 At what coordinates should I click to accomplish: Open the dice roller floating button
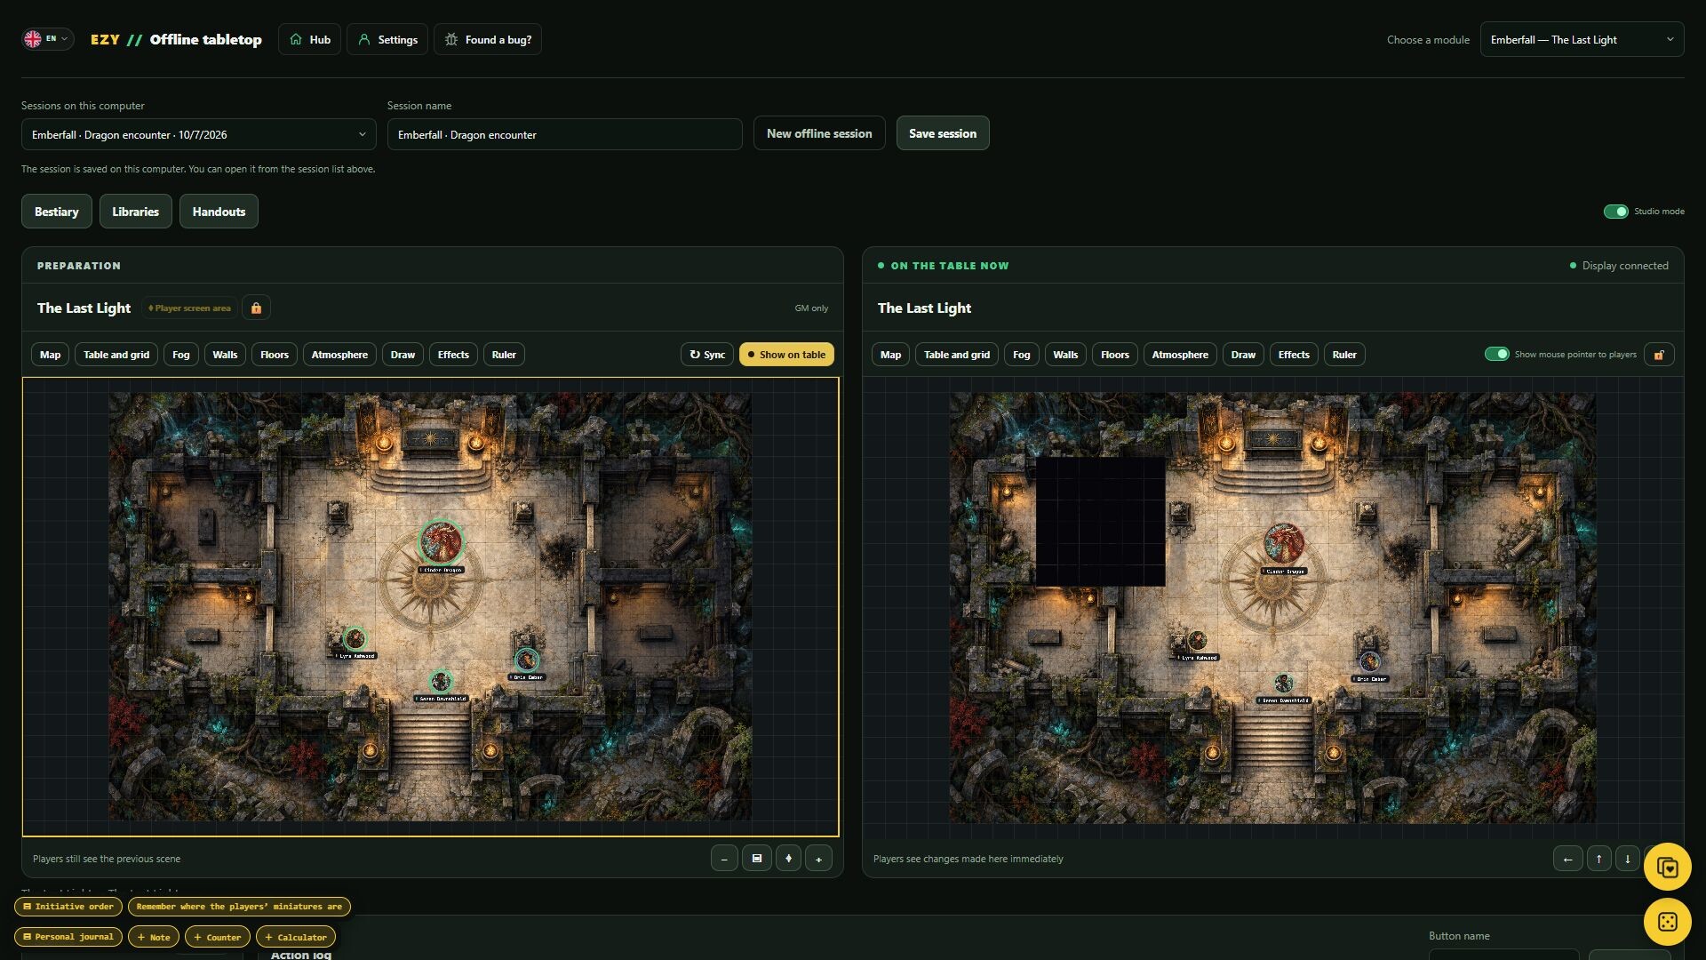[x=1667, y=921]
